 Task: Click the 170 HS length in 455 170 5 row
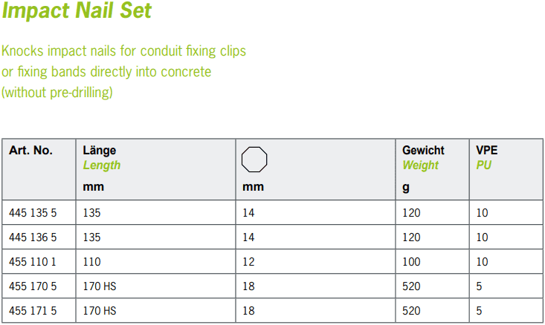pos(99,286)
